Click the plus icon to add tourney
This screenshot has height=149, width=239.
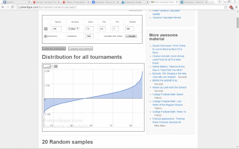45,36
